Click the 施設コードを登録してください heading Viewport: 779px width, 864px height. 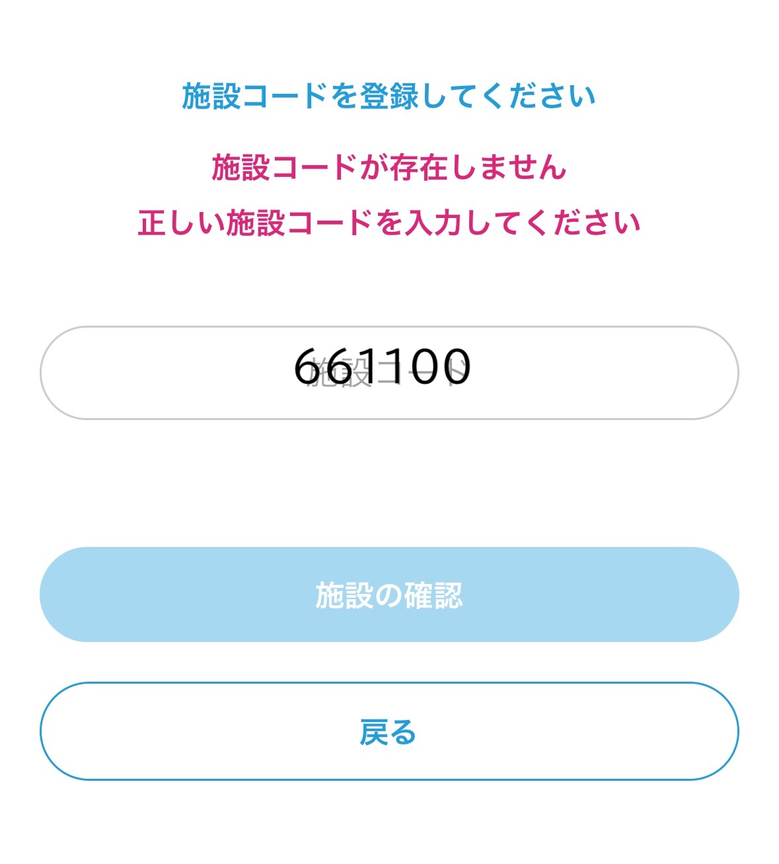[x=389, y=96]
